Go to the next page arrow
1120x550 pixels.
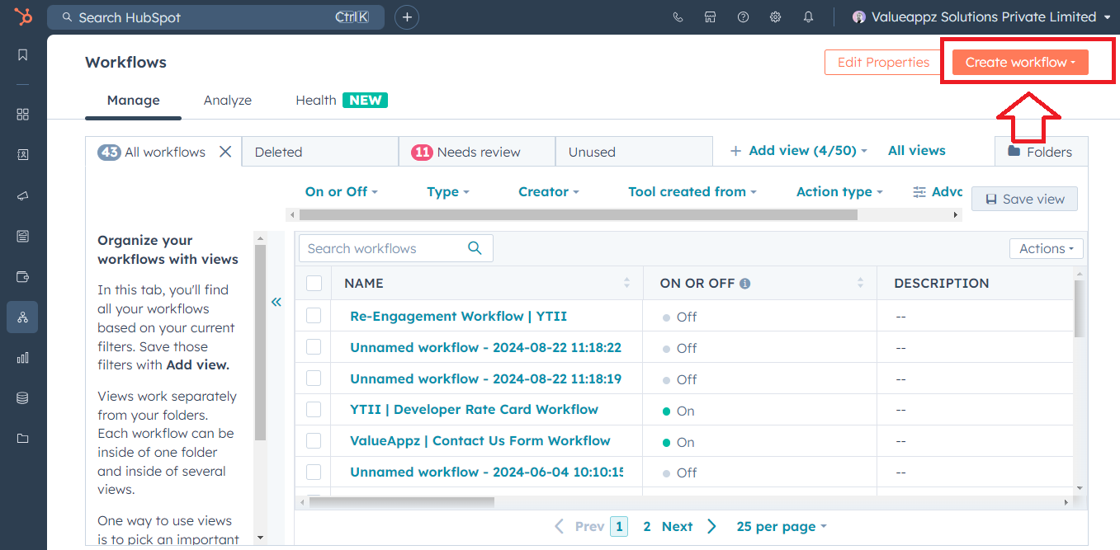pos(712,526)
